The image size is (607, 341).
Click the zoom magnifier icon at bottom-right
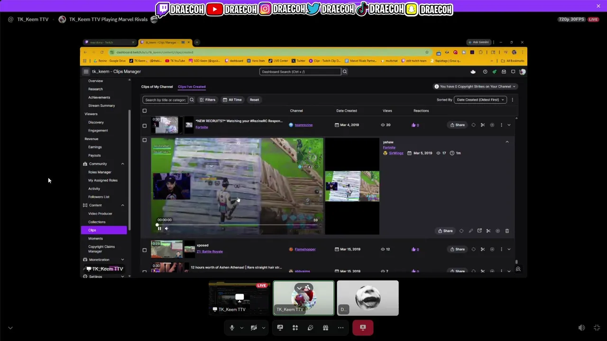518,269
